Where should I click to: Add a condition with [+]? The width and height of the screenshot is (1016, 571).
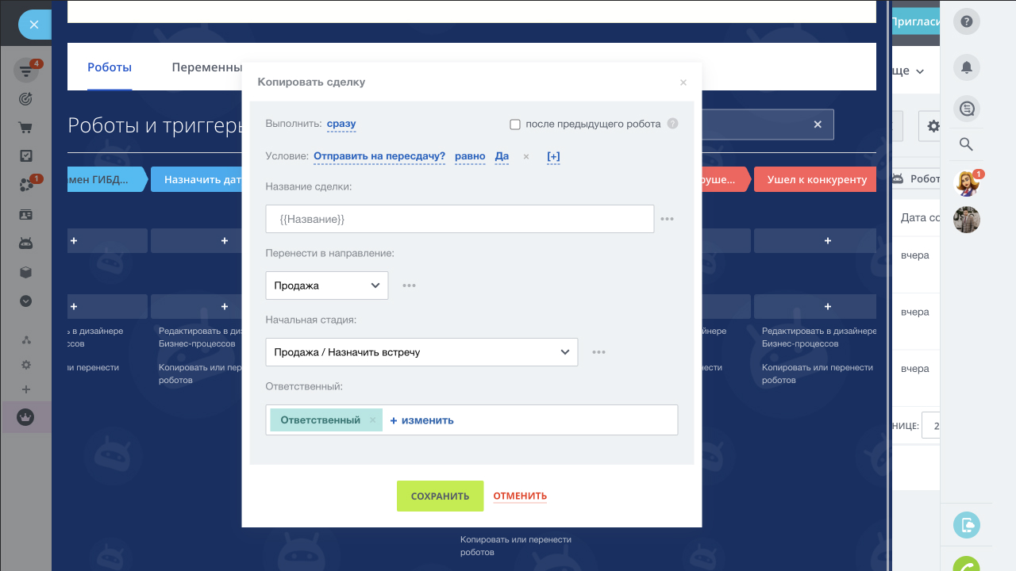point(553,156)
